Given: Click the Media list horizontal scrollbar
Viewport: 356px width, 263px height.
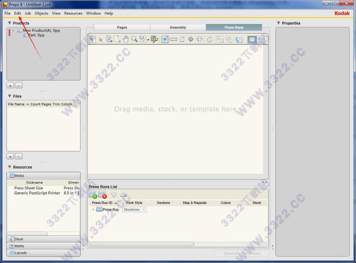Looking at the screenshot, I should pos(27,233).
